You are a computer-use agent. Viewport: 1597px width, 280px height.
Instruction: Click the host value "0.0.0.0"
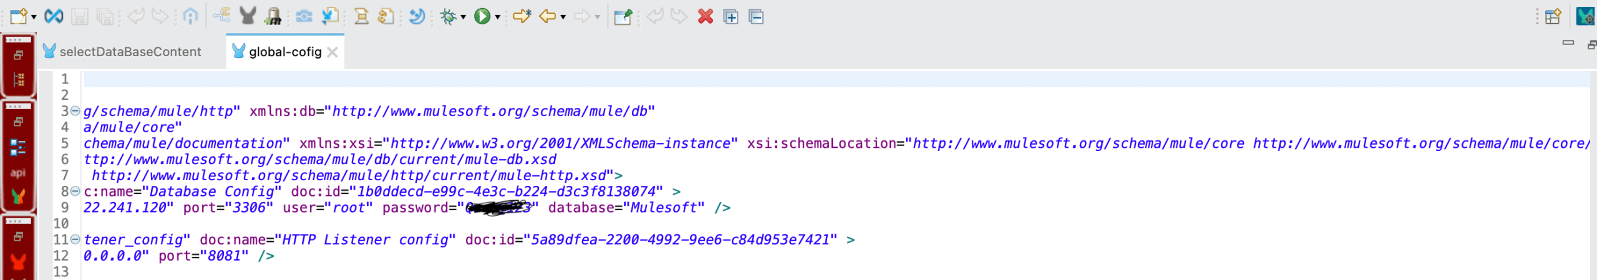pyautogui.click(x=112, y=256)
